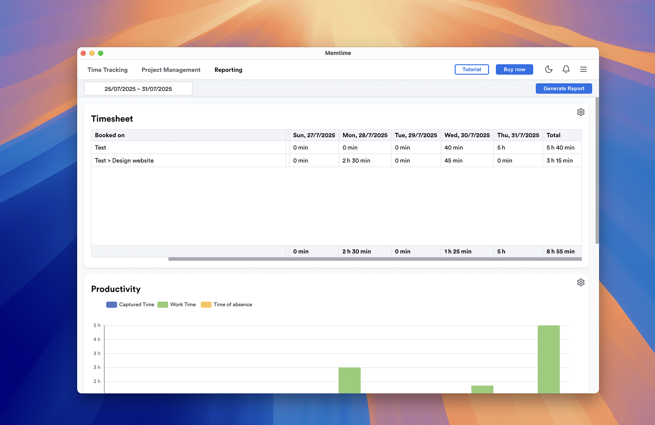Click 'Wed, 30/7/2025' column header

pos(467,135)
